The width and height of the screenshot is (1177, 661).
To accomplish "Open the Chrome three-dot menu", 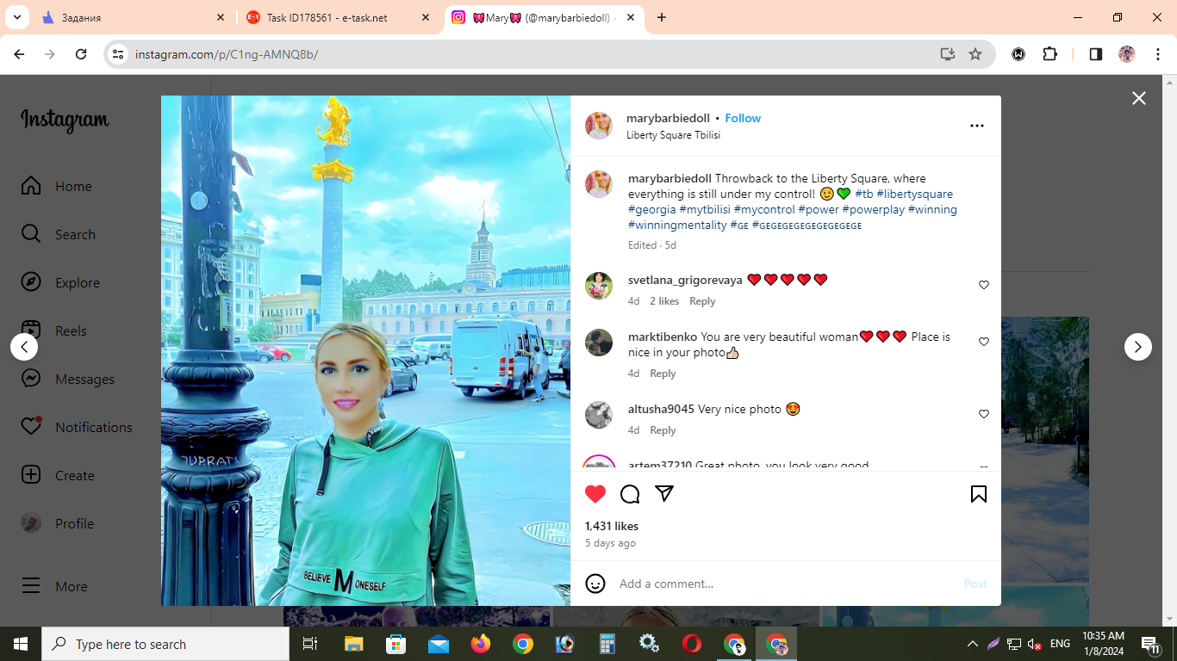I will [1157, 54].
